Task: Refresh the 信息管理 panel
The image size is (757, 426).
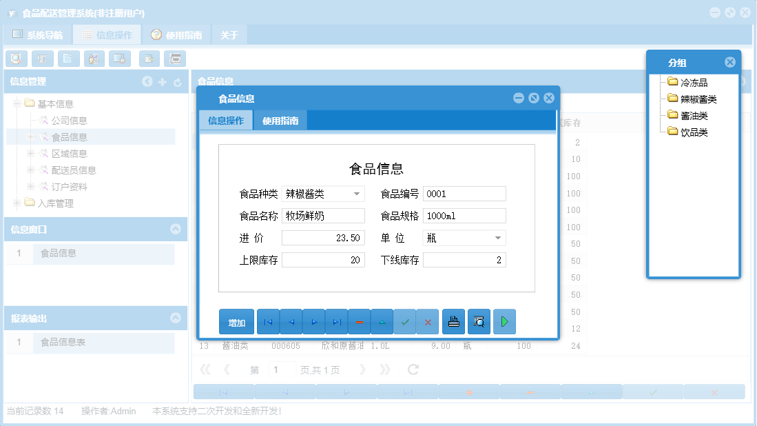Action: pos(178,83)
